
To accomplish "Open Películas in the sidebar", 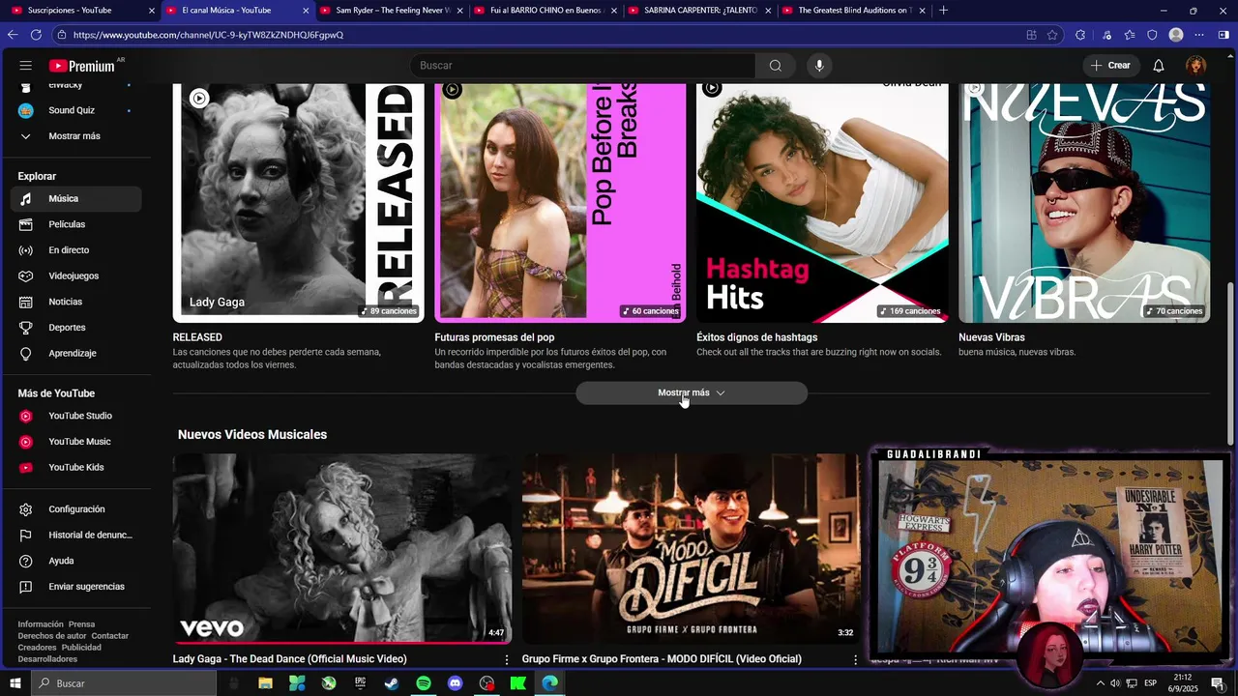I will point(75,224).
